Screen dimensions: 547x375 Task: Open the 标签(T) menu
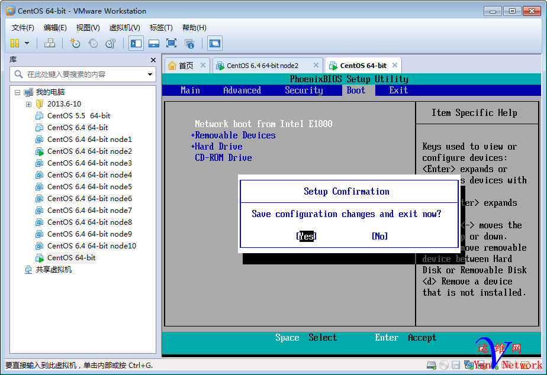161,28
